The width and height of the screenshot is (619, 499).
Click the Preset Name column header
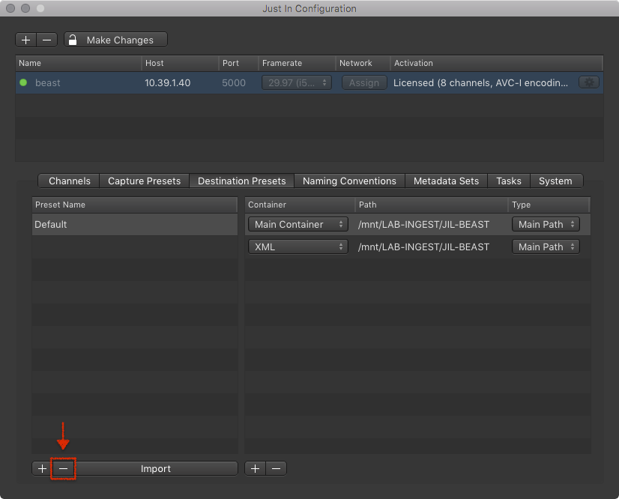click(x=135, y=205)
